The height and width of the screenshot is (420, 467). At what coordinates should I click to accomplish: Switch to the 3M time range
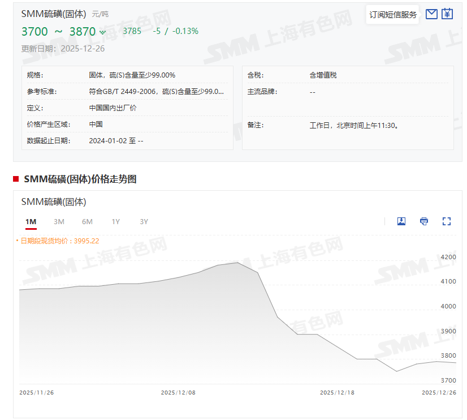[59, 222]
